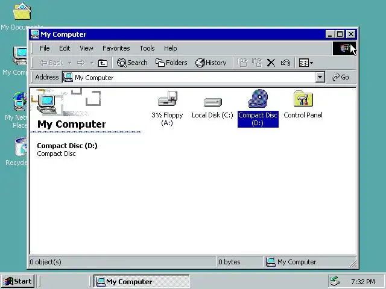Open the File menu

tap(45, 48)
